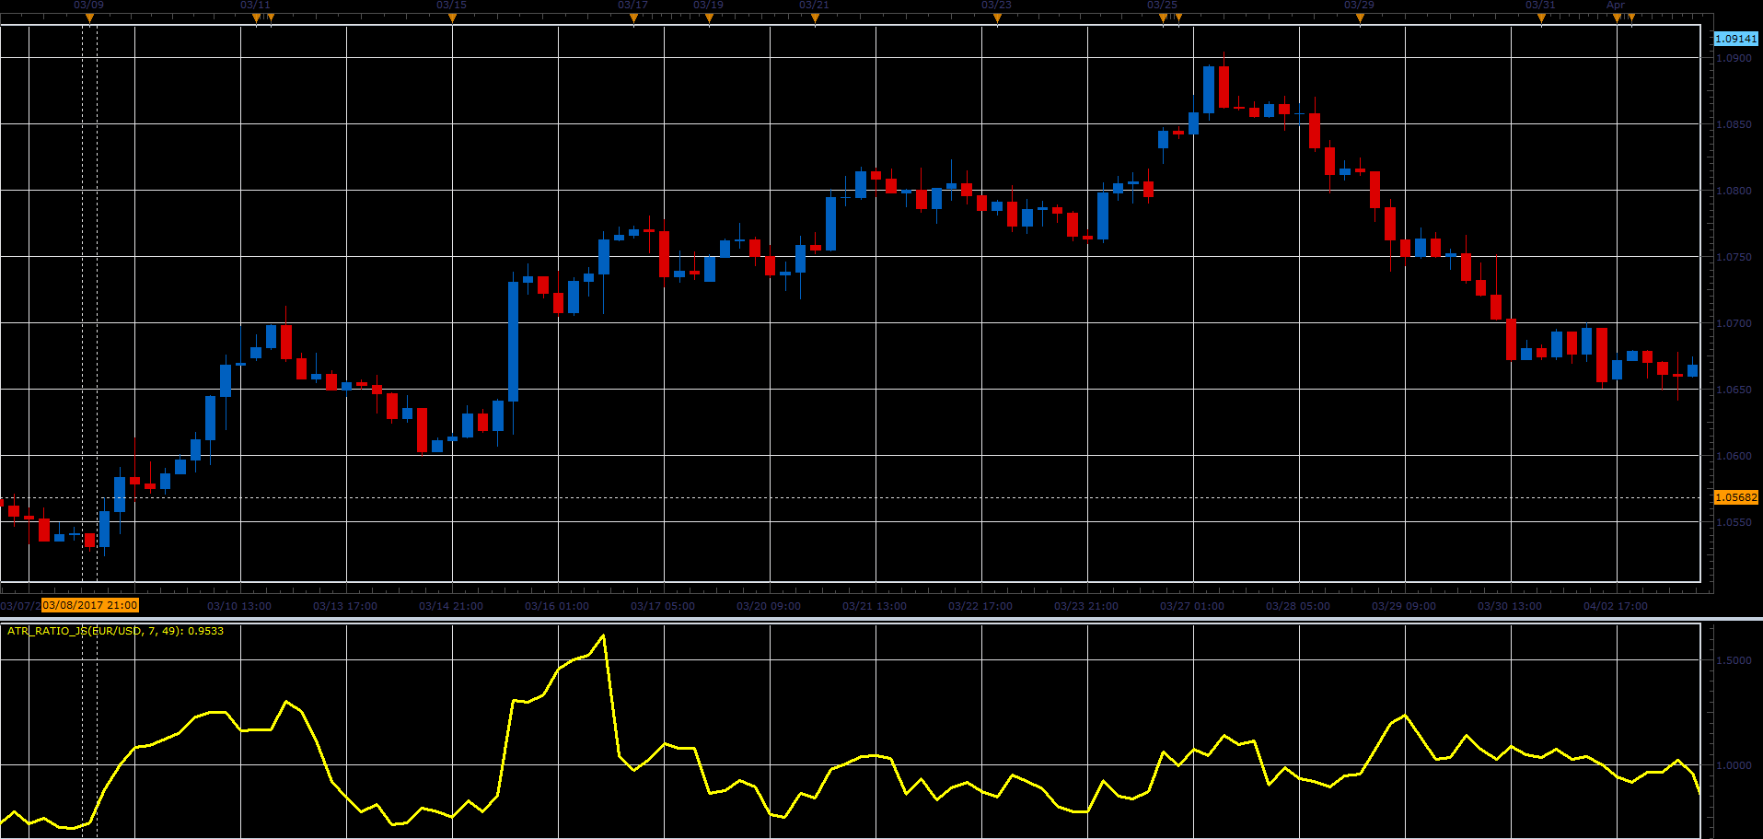Click the 1.0900 price axis label
This screenshot has height=839, width=1763.
tap(1734, 58)
